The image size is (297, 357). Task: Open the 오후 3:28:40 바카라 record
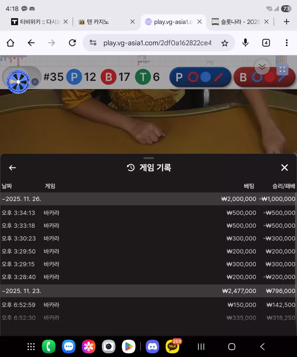click(x=148, y=277)
